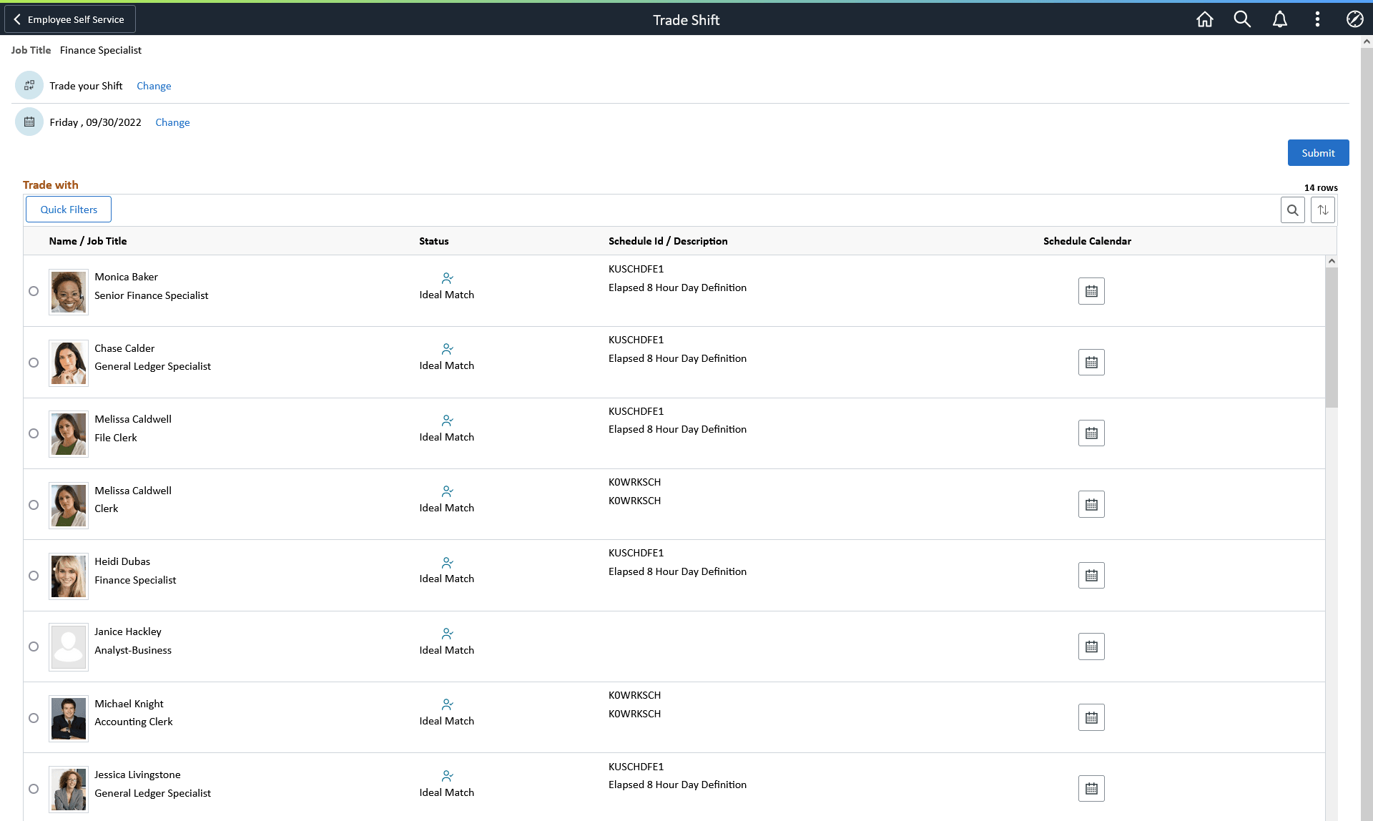This screenshot has height=821, width=1373.
Task: Change the Trade your Shift option
Action: pyautogui.click(x=154, y=86)
